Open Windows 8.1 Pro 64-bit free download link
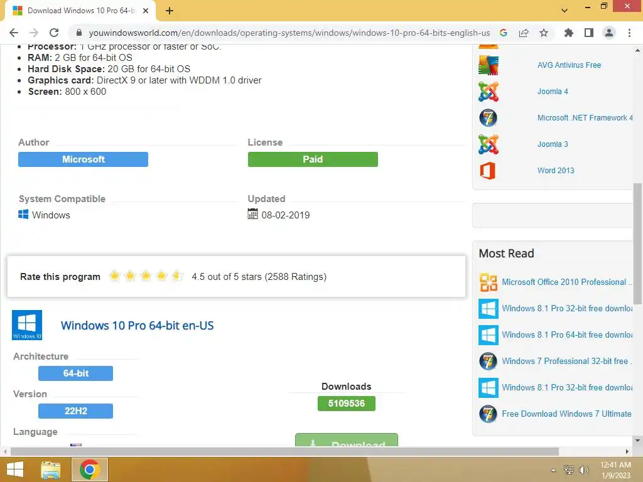Viewport: 643px width, 482px height. coord(567,335)
